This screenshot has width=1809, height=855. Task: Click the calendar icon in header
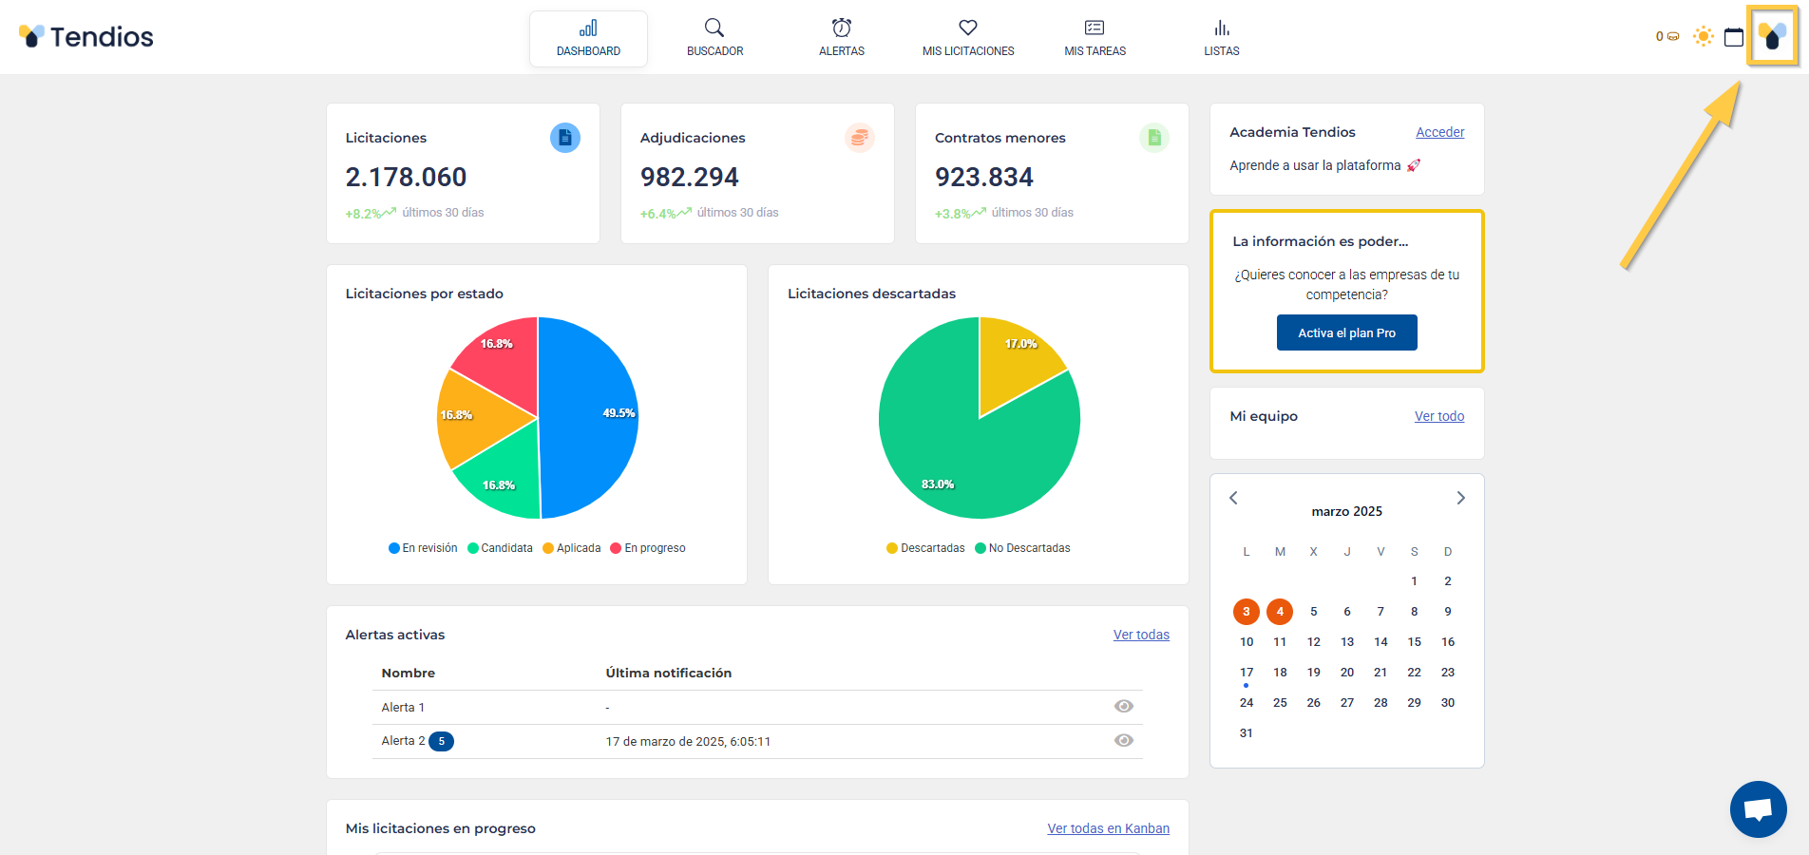1733,37
